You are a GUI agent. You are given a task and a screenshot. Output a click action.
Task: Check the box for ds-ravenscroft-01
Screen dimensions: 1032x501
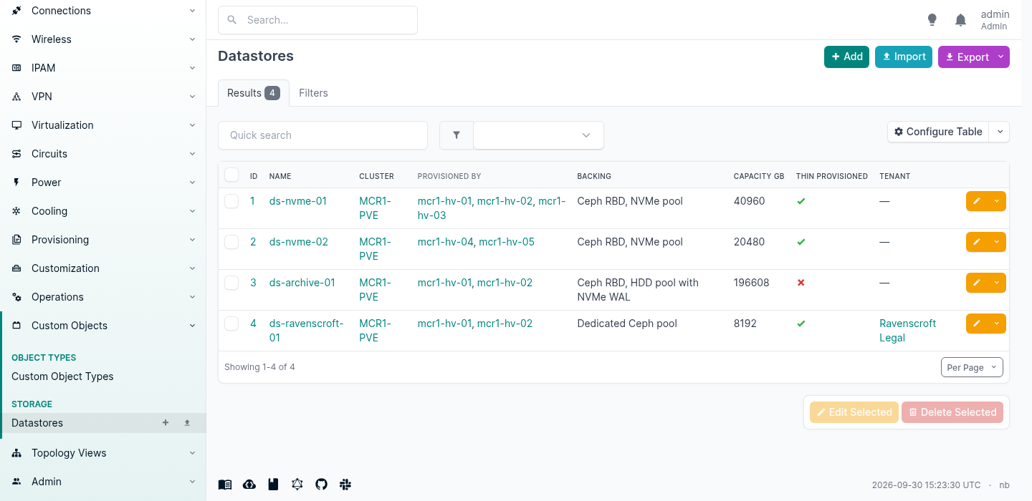point(231,324)
